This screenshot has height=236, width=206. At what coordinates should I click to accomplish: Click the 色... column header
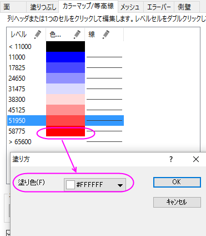click(66, 35)
